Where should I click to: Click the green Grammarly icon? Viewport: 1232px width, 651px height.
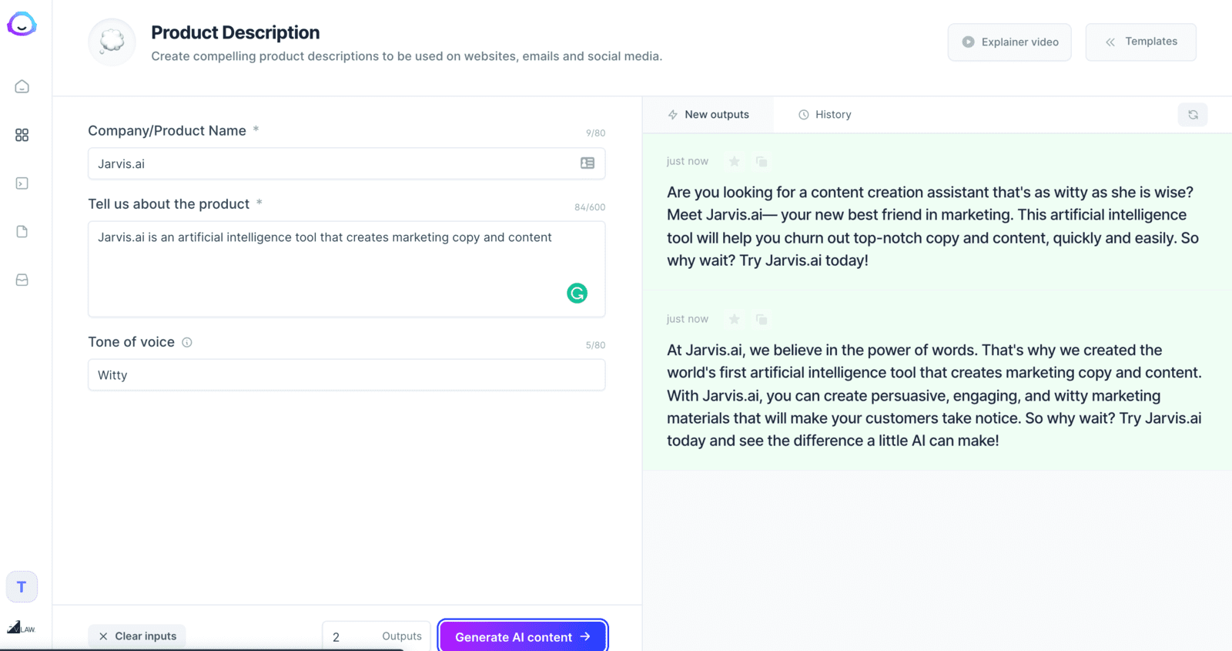point(577,293)
